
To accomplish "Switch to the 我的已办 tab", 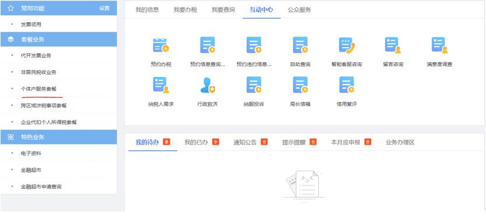I will click(196, 142).
